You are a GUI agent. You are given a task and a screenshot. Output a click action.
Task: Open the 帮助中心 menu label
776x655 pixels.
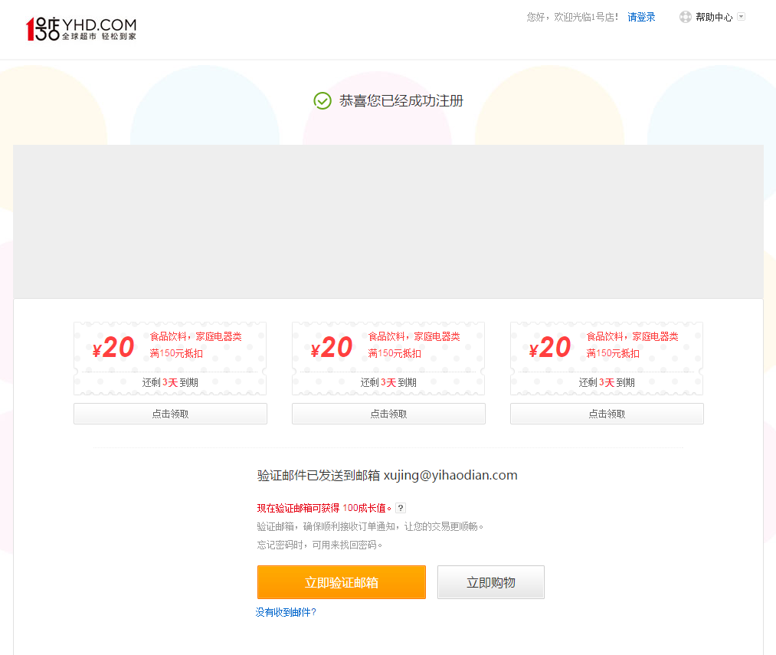coord(714,17)
